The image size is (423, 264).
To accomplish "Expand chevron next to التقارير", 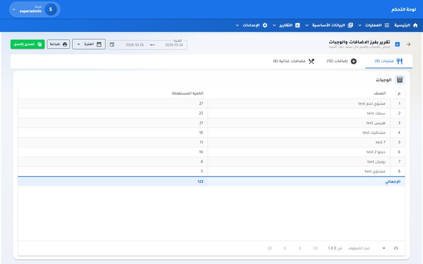I will click(274, 25).
